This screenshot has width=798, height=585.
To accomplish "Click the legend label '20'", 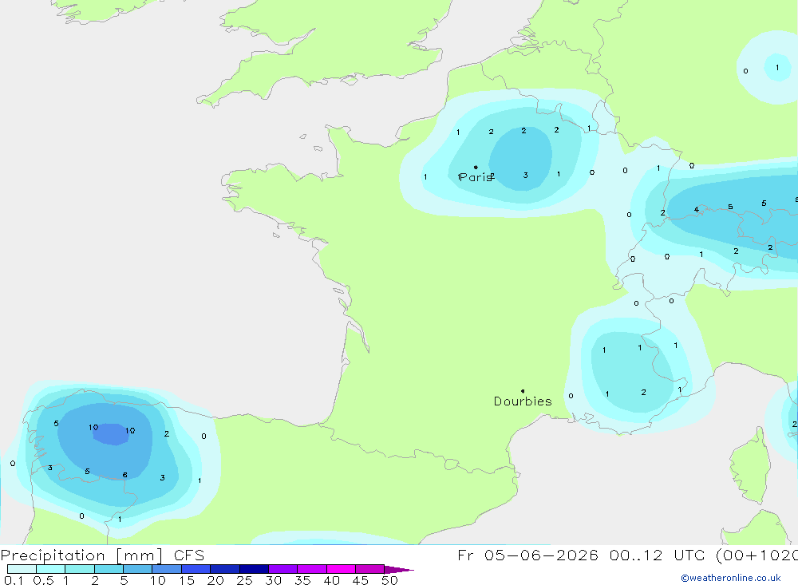I will 215,580.
